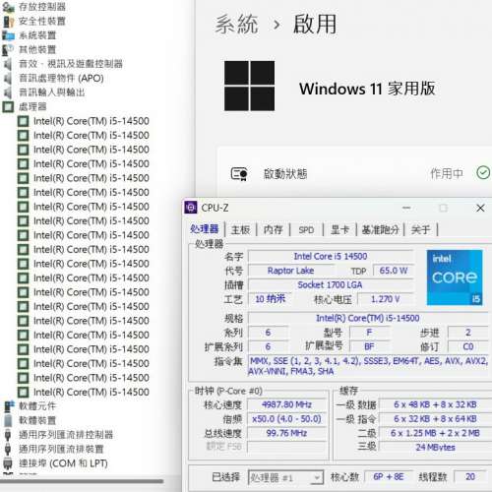The width and height of the screenshot is (492, 492).
Task: Open the SPD tab in CPU-Z
Action: [x=306, y=230]
